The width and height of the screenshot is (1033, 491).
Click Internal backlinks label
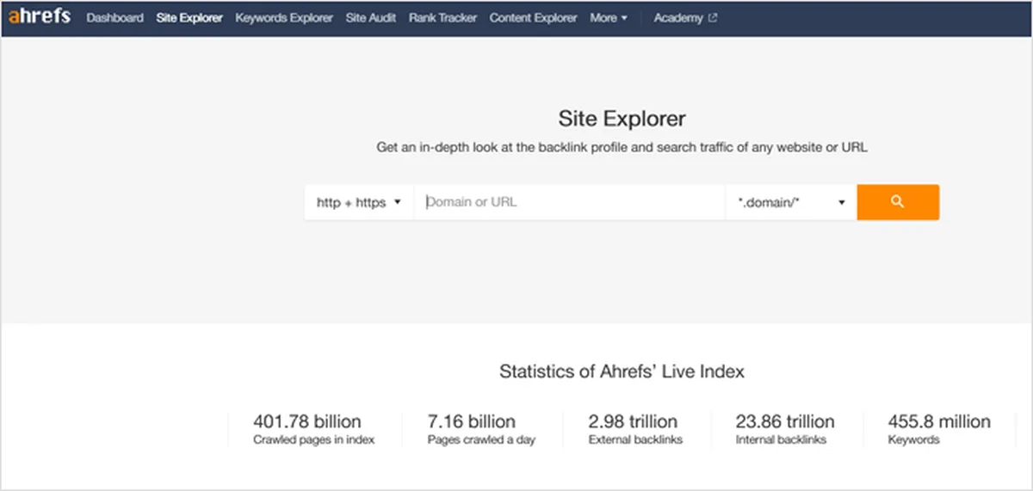click(781, 440)
